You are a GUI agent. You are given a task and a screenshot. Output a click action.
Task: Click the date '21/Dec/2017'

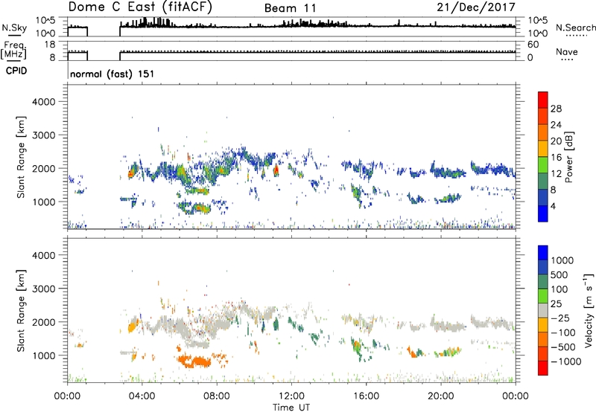point(476,7)
